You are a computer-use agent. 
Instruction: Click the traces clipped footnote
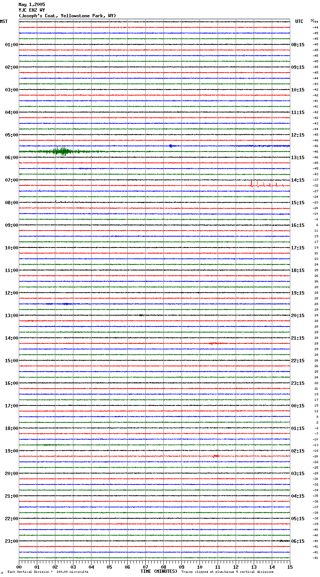227,572
